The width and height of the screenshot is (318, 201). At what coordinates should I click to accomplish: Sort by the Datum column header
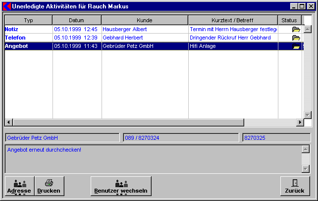(x=77, y=20)
